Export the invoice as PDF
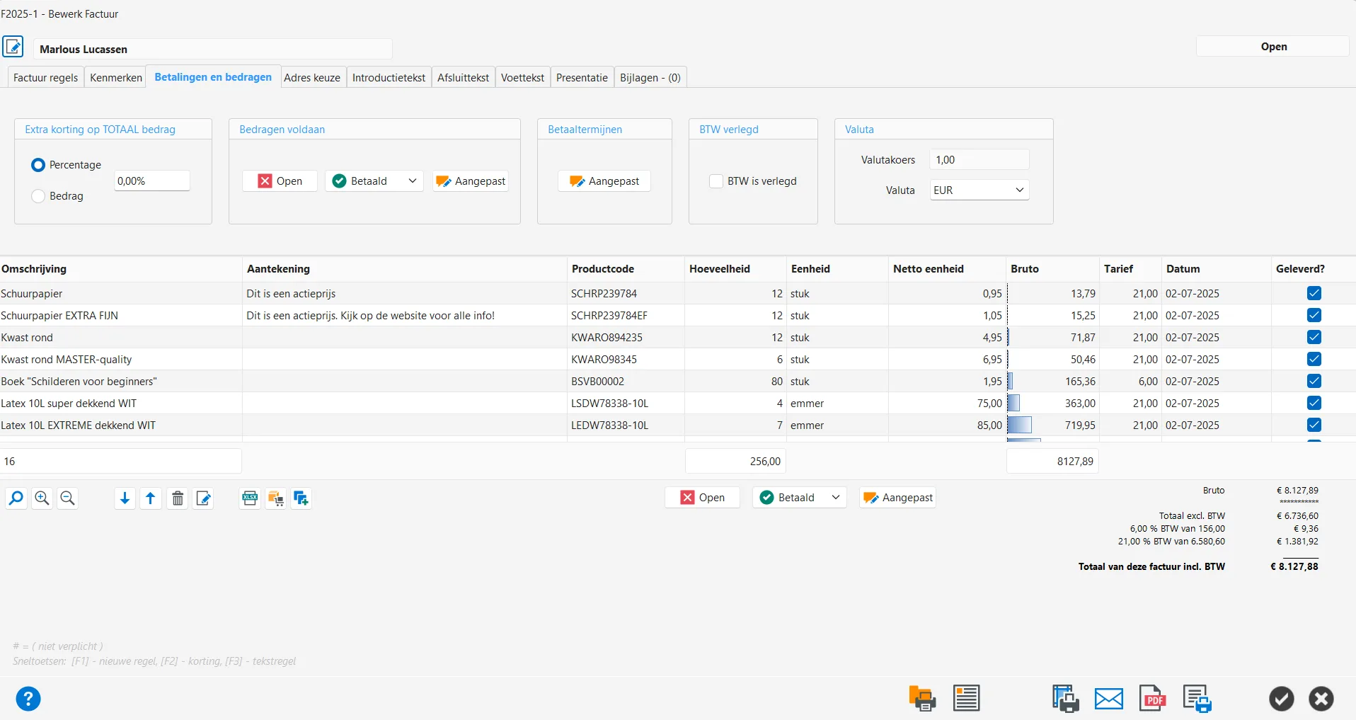Screen dimensions: 1356x720 1153,699
